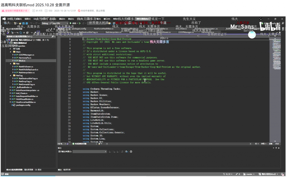287x177 pixels.
Task: Click the toggle word wrap icon in Output panel
Action: click(126, 152)
